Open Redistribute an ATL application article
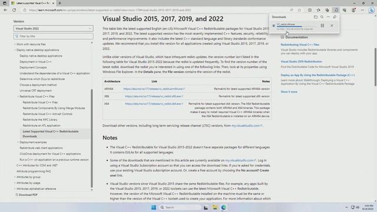Screen dimensions: 377x212 (x=42, y=125)
